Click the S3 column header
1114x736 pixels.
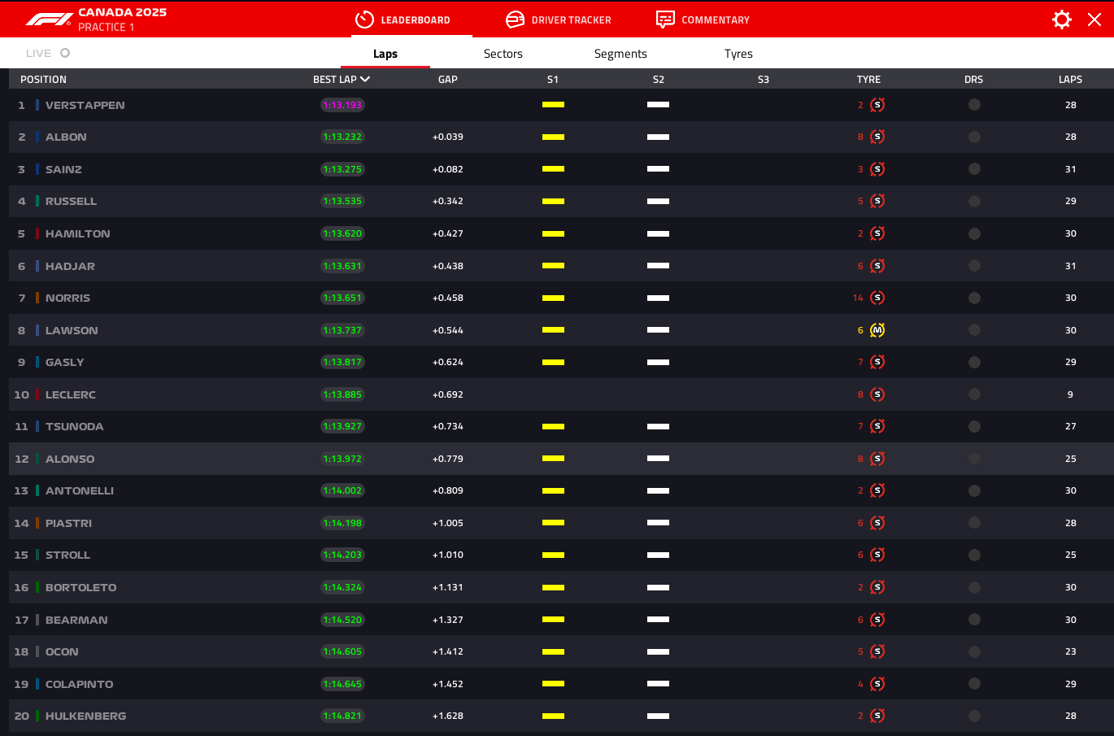763,79
